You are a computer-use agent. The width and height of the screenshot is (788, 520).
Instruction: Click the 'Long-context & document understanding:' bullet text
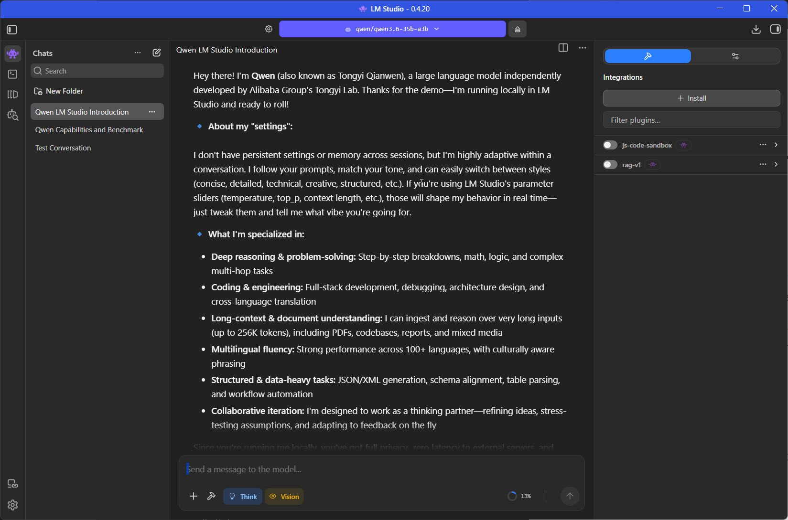[x=297, y=318]
